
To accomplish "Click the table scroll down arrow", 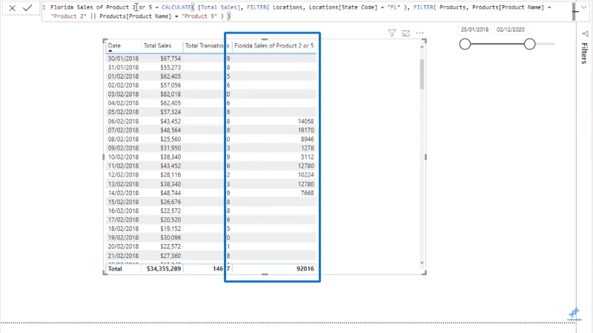I will (x=422, y=263).
